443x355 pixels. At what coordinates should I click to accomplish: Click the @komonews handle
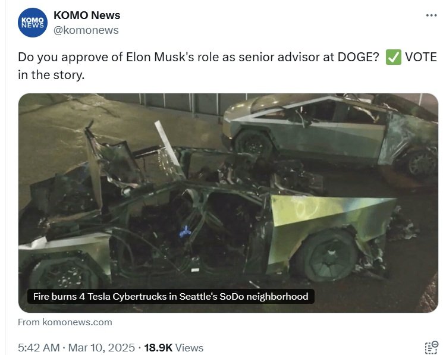(x=86, y=30)
